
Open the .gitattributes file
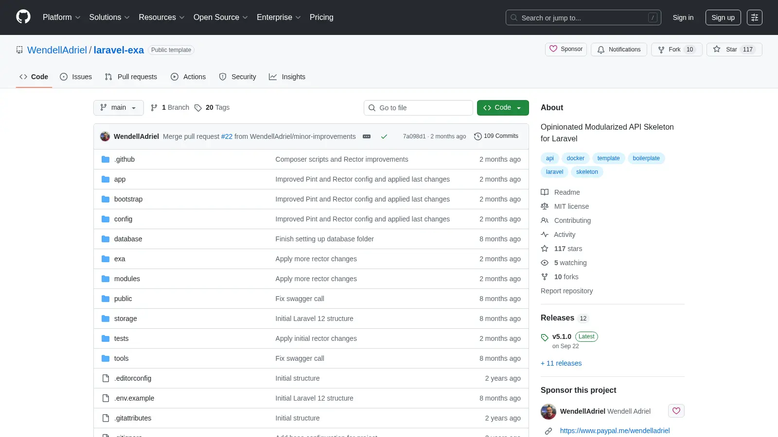tap(133, 418)
